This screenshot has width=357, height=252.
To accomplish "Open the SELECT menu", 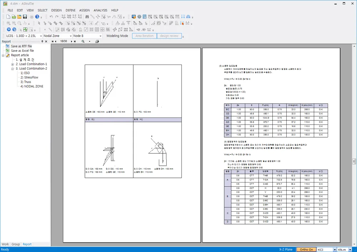I will (42, 10).
